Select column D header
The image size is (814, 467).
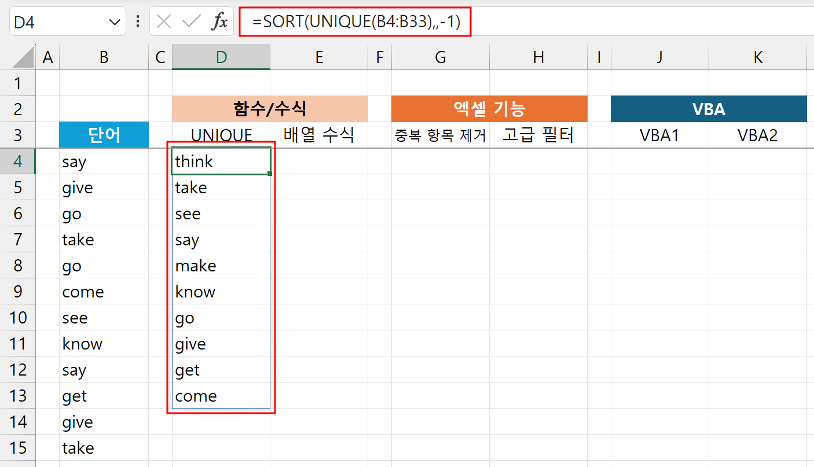[221, 56]
